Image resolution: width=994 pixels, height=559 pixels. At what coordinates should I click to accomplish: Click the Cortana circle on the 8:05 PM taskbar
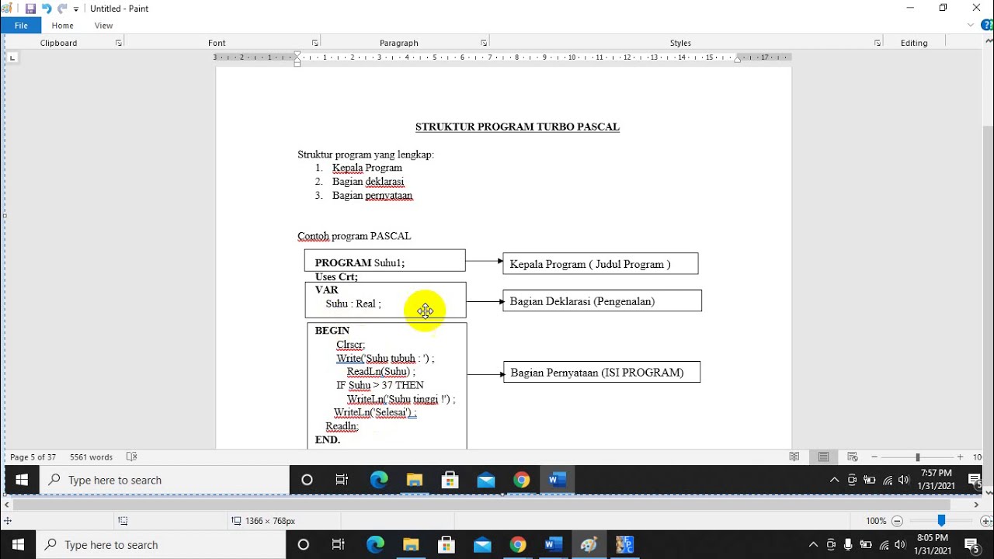click(x=304, y=544)
